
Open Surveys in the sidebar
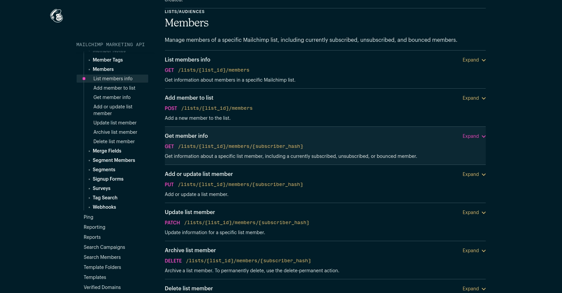pos(101,188)
